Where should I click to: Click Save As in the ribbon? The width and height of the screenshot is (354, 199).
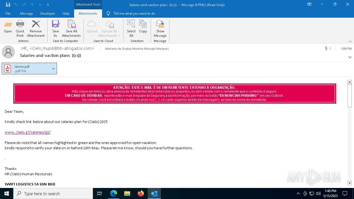[x=56, y=28]
